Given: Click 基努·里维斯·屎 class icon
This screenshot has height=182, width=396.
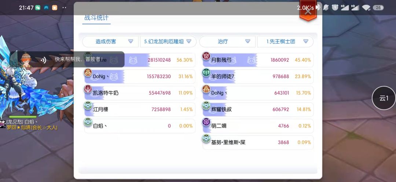Looking at the screenshot, I should 206,139.
